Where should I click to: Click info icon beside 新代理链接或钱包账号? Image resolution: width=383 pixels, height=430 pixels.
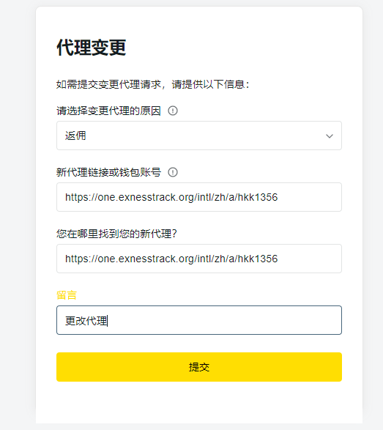[x=173, y=172]
